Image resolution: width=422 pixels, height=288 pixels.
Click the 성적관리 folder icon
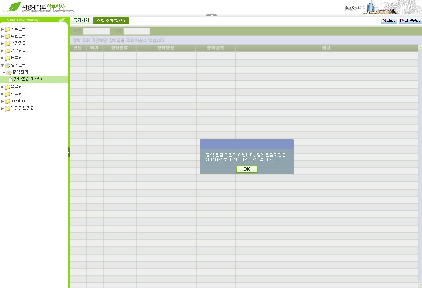click(7, 51)
